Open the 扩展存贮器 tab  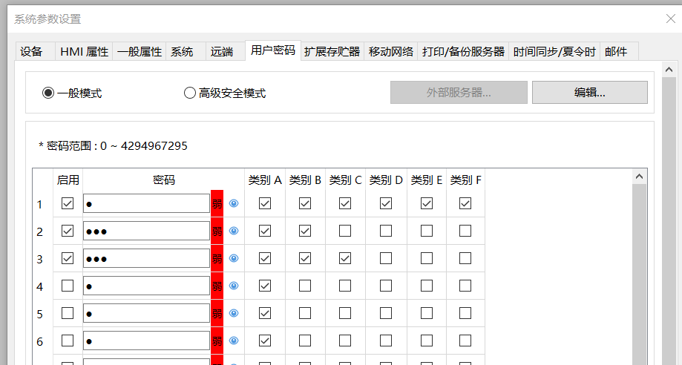point(332,51)
